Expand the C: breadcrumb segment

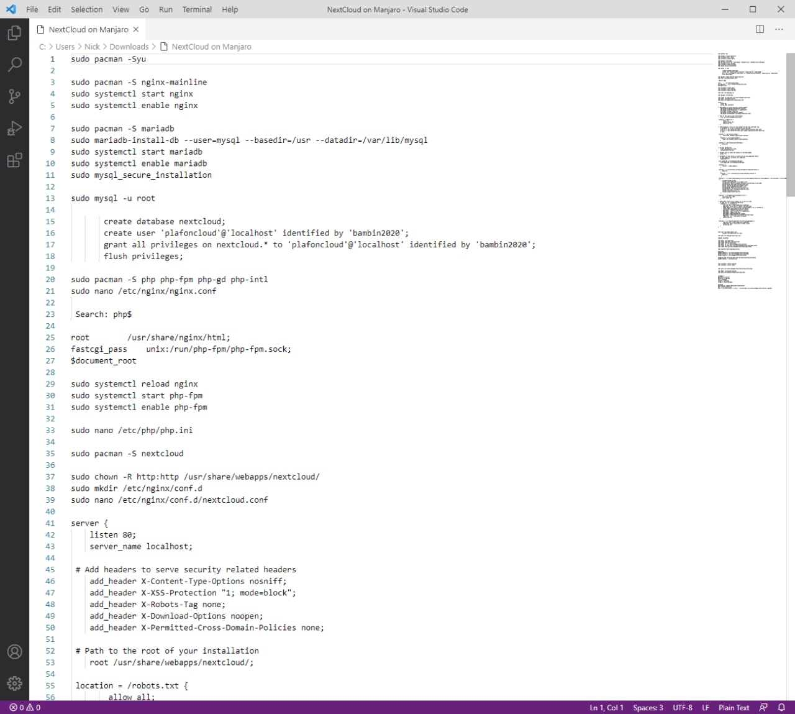(42, 47)
